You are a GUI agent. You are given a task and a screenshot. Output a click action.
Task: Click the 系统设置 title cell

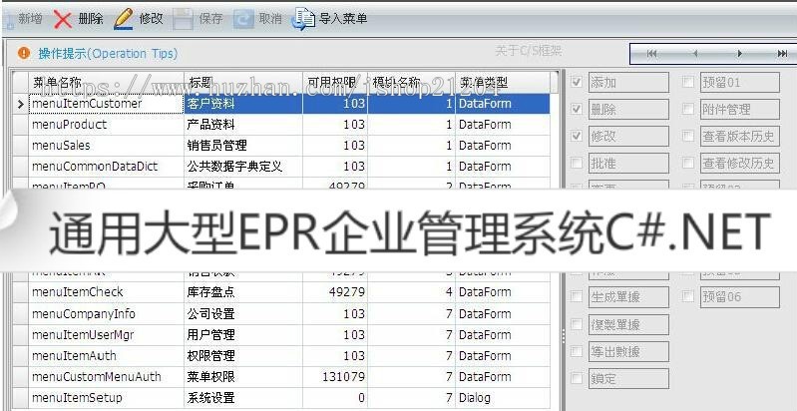click(x=243, y=398)
